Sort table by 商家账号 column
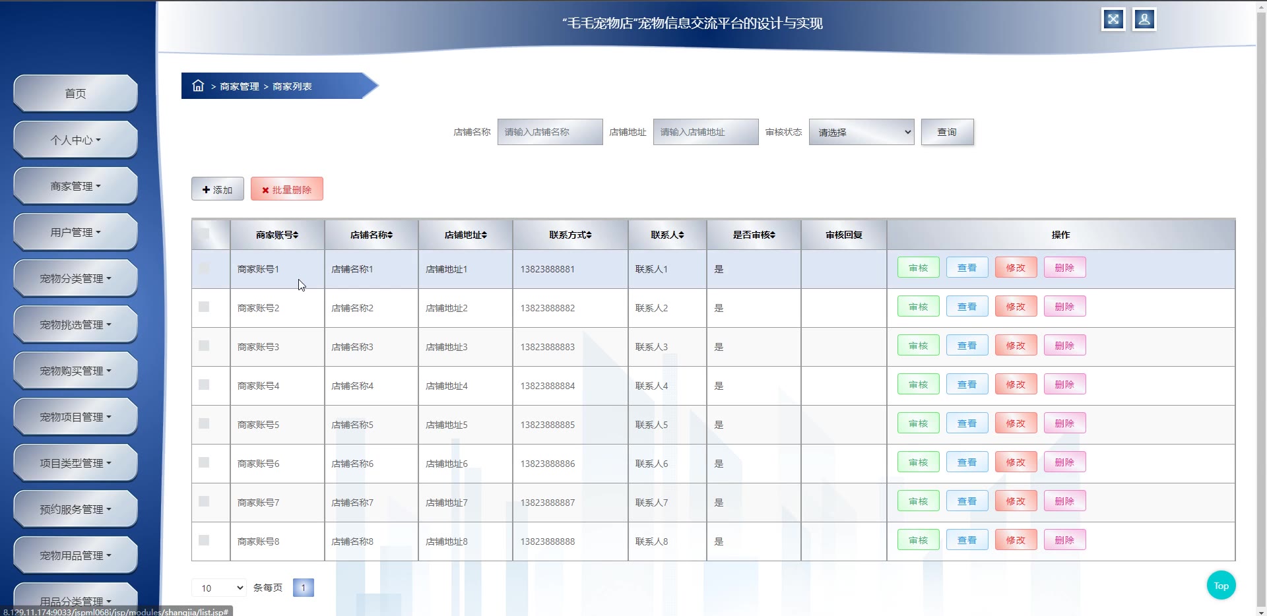1267x616 pixels. pos(277,235)
